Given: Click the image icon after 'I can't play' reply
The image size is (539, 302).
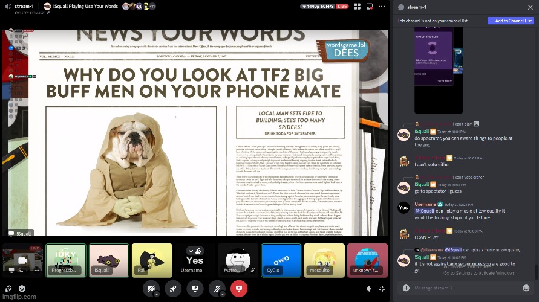Looking at the screenshot, I should pyautogui.click(x=476, y=124).
